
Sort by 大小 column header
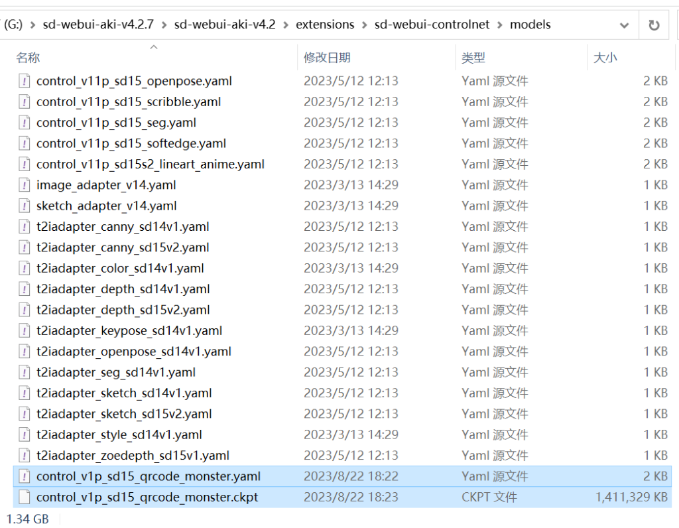pyautogui.click(x=605, y=58)
